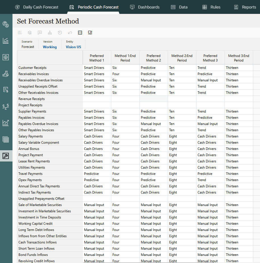Screen dimensions: 260x263
Task: Click the sliders adjust icon in toolbar
Action: [20, 33]
